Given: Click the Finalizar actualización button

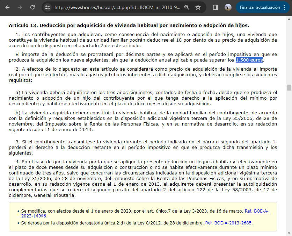Looking at the screenshot, I should click(260, 7).
